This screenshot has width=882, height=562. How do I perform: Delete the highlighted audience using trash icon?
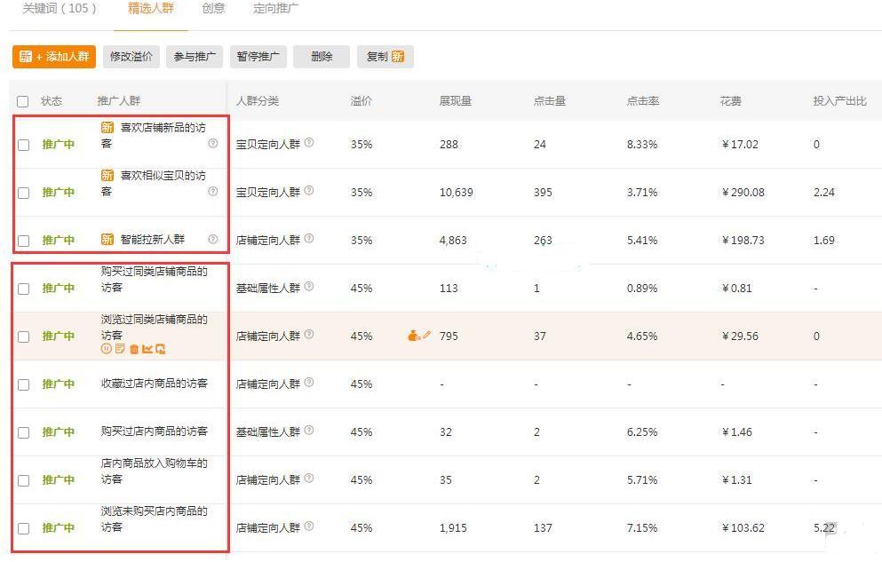[x=134, y=349]
